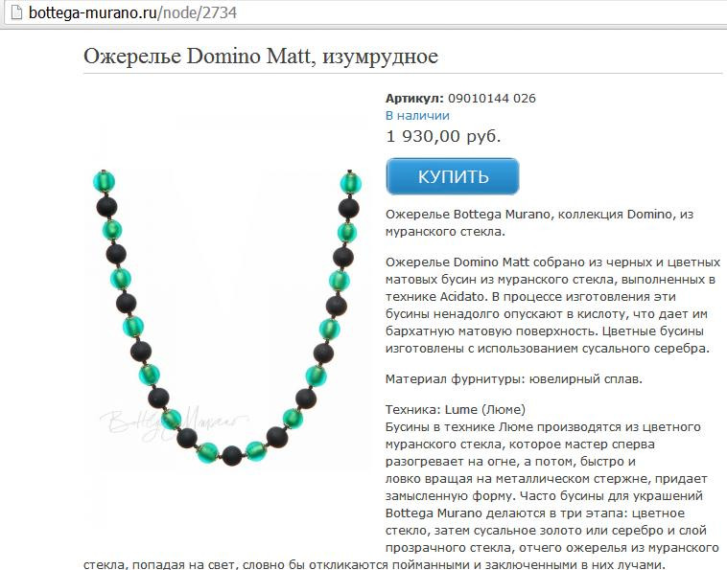
Task: Click the Материал фурнитуры line
Action: tap(514, 379)
